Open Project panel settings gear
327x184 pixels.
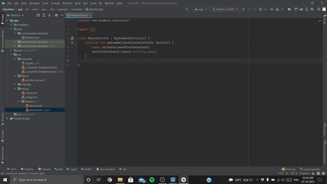(56, 15)
